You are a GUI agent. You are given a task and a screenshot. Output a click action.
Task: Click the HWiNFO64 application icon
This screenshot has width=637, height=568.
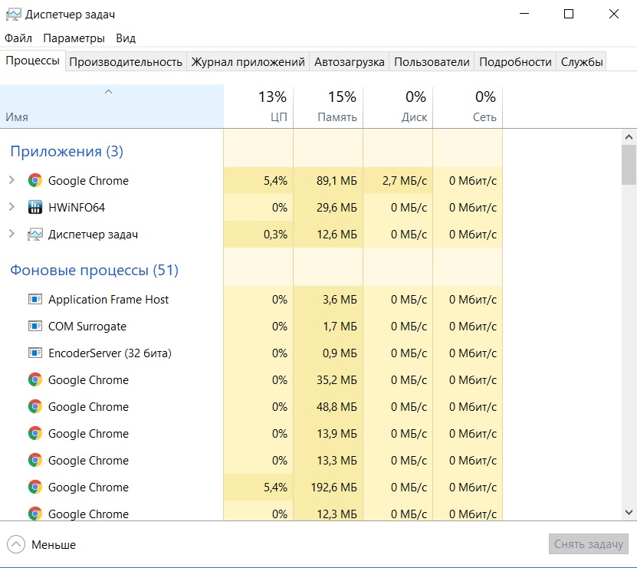(x=34, y=208)
